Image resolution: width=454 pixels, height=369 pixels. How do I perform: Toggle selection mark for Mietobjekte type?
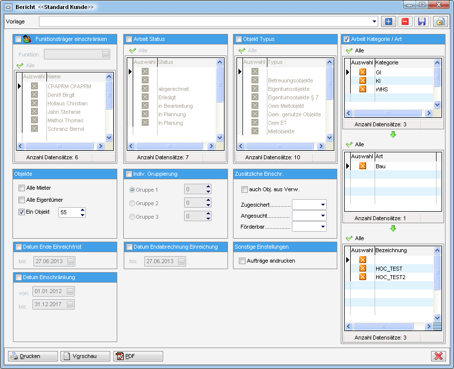[x=255, y=131]
